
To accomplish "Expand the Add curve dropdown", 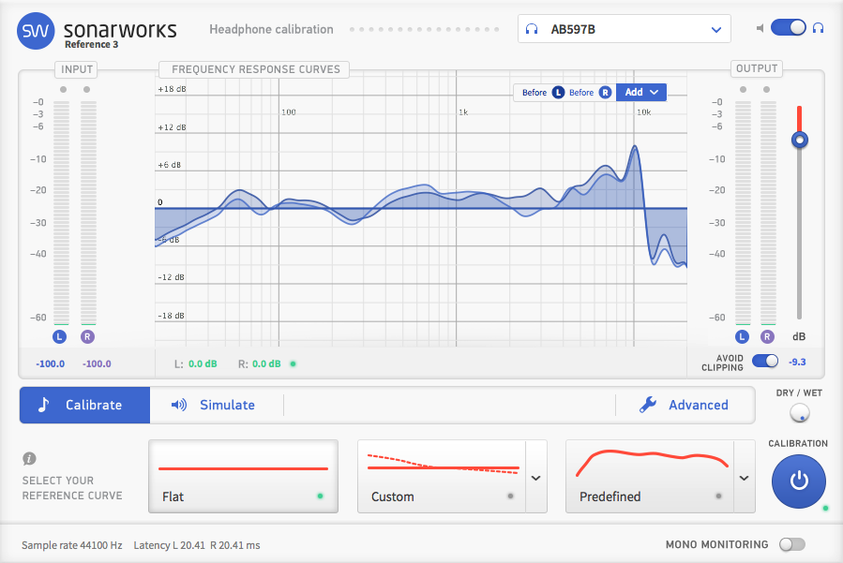I will 641,92.
